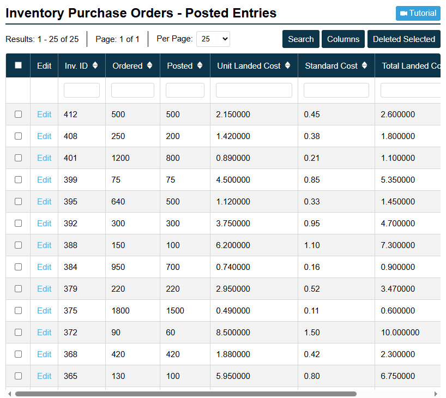Focus the Posted filter field
Viewport: 446px width, 398px height.
185,90
